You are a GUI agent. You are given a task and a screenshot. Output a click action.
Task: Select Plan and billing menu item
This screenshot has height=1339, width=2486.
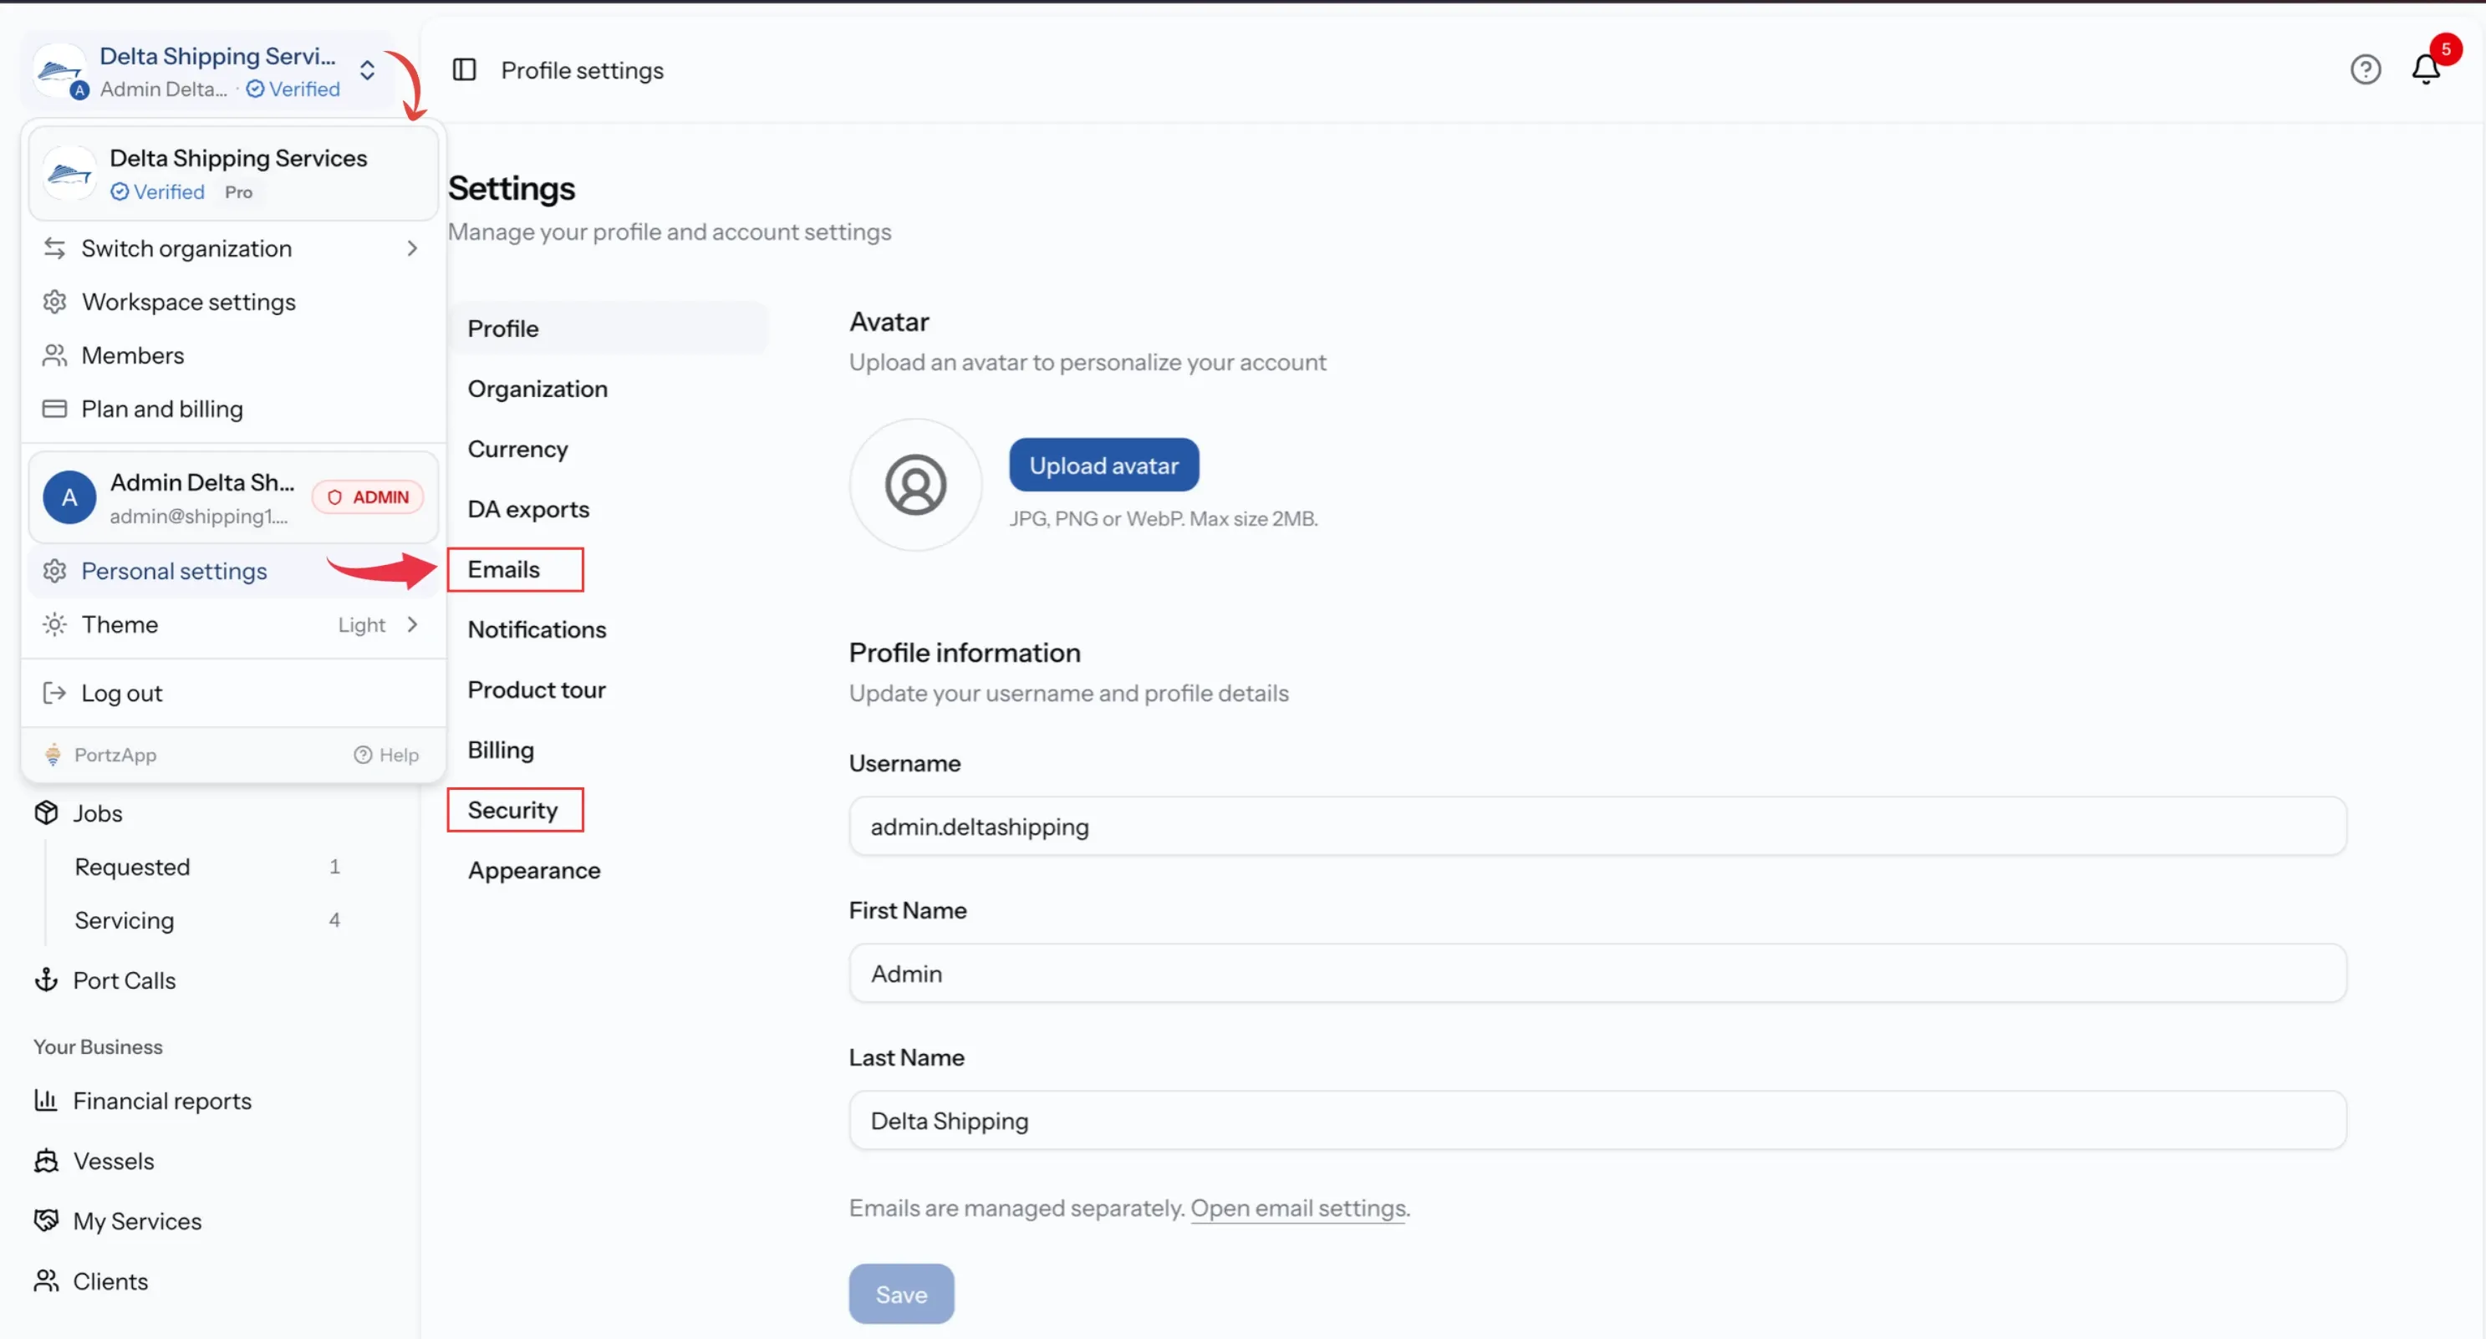point(232,409)
